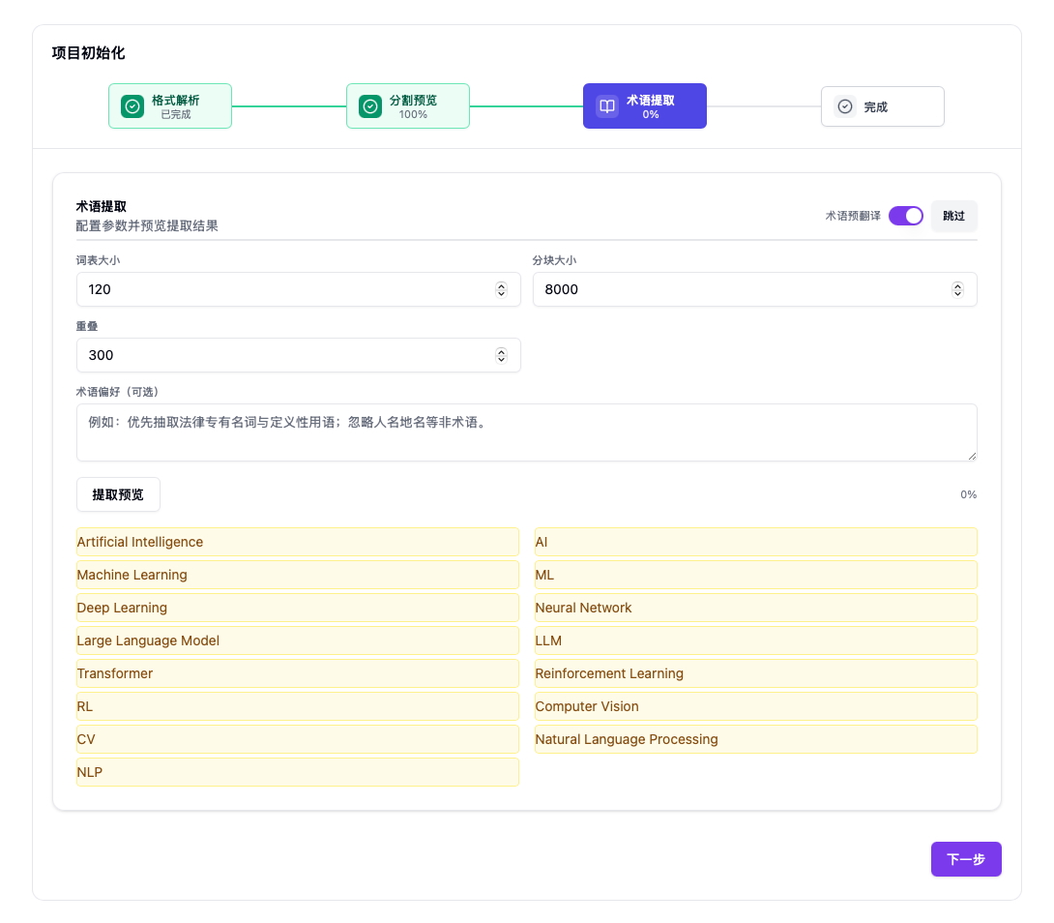Click the 下一步 button
The image size is (1054, 923).
click(966, 859)
